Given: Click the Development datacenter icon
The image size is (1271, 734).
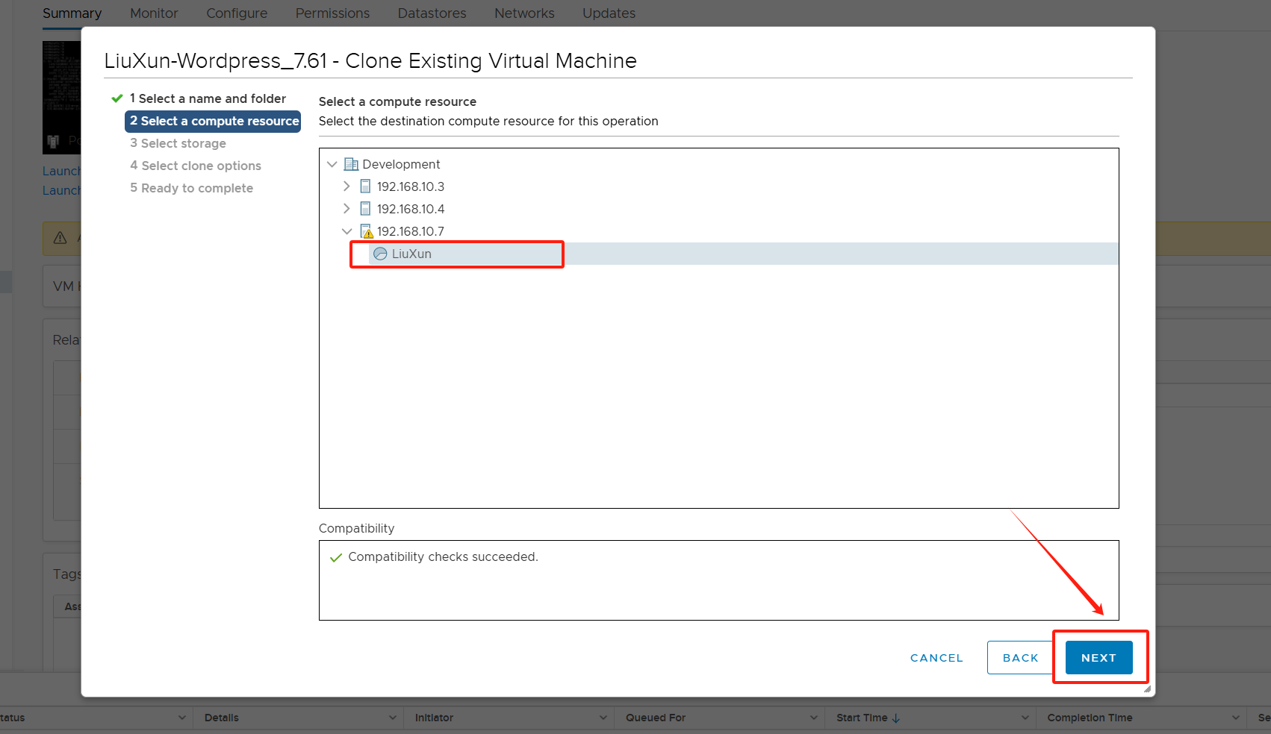Looking at the screenshot, I should tap(351, 164).
